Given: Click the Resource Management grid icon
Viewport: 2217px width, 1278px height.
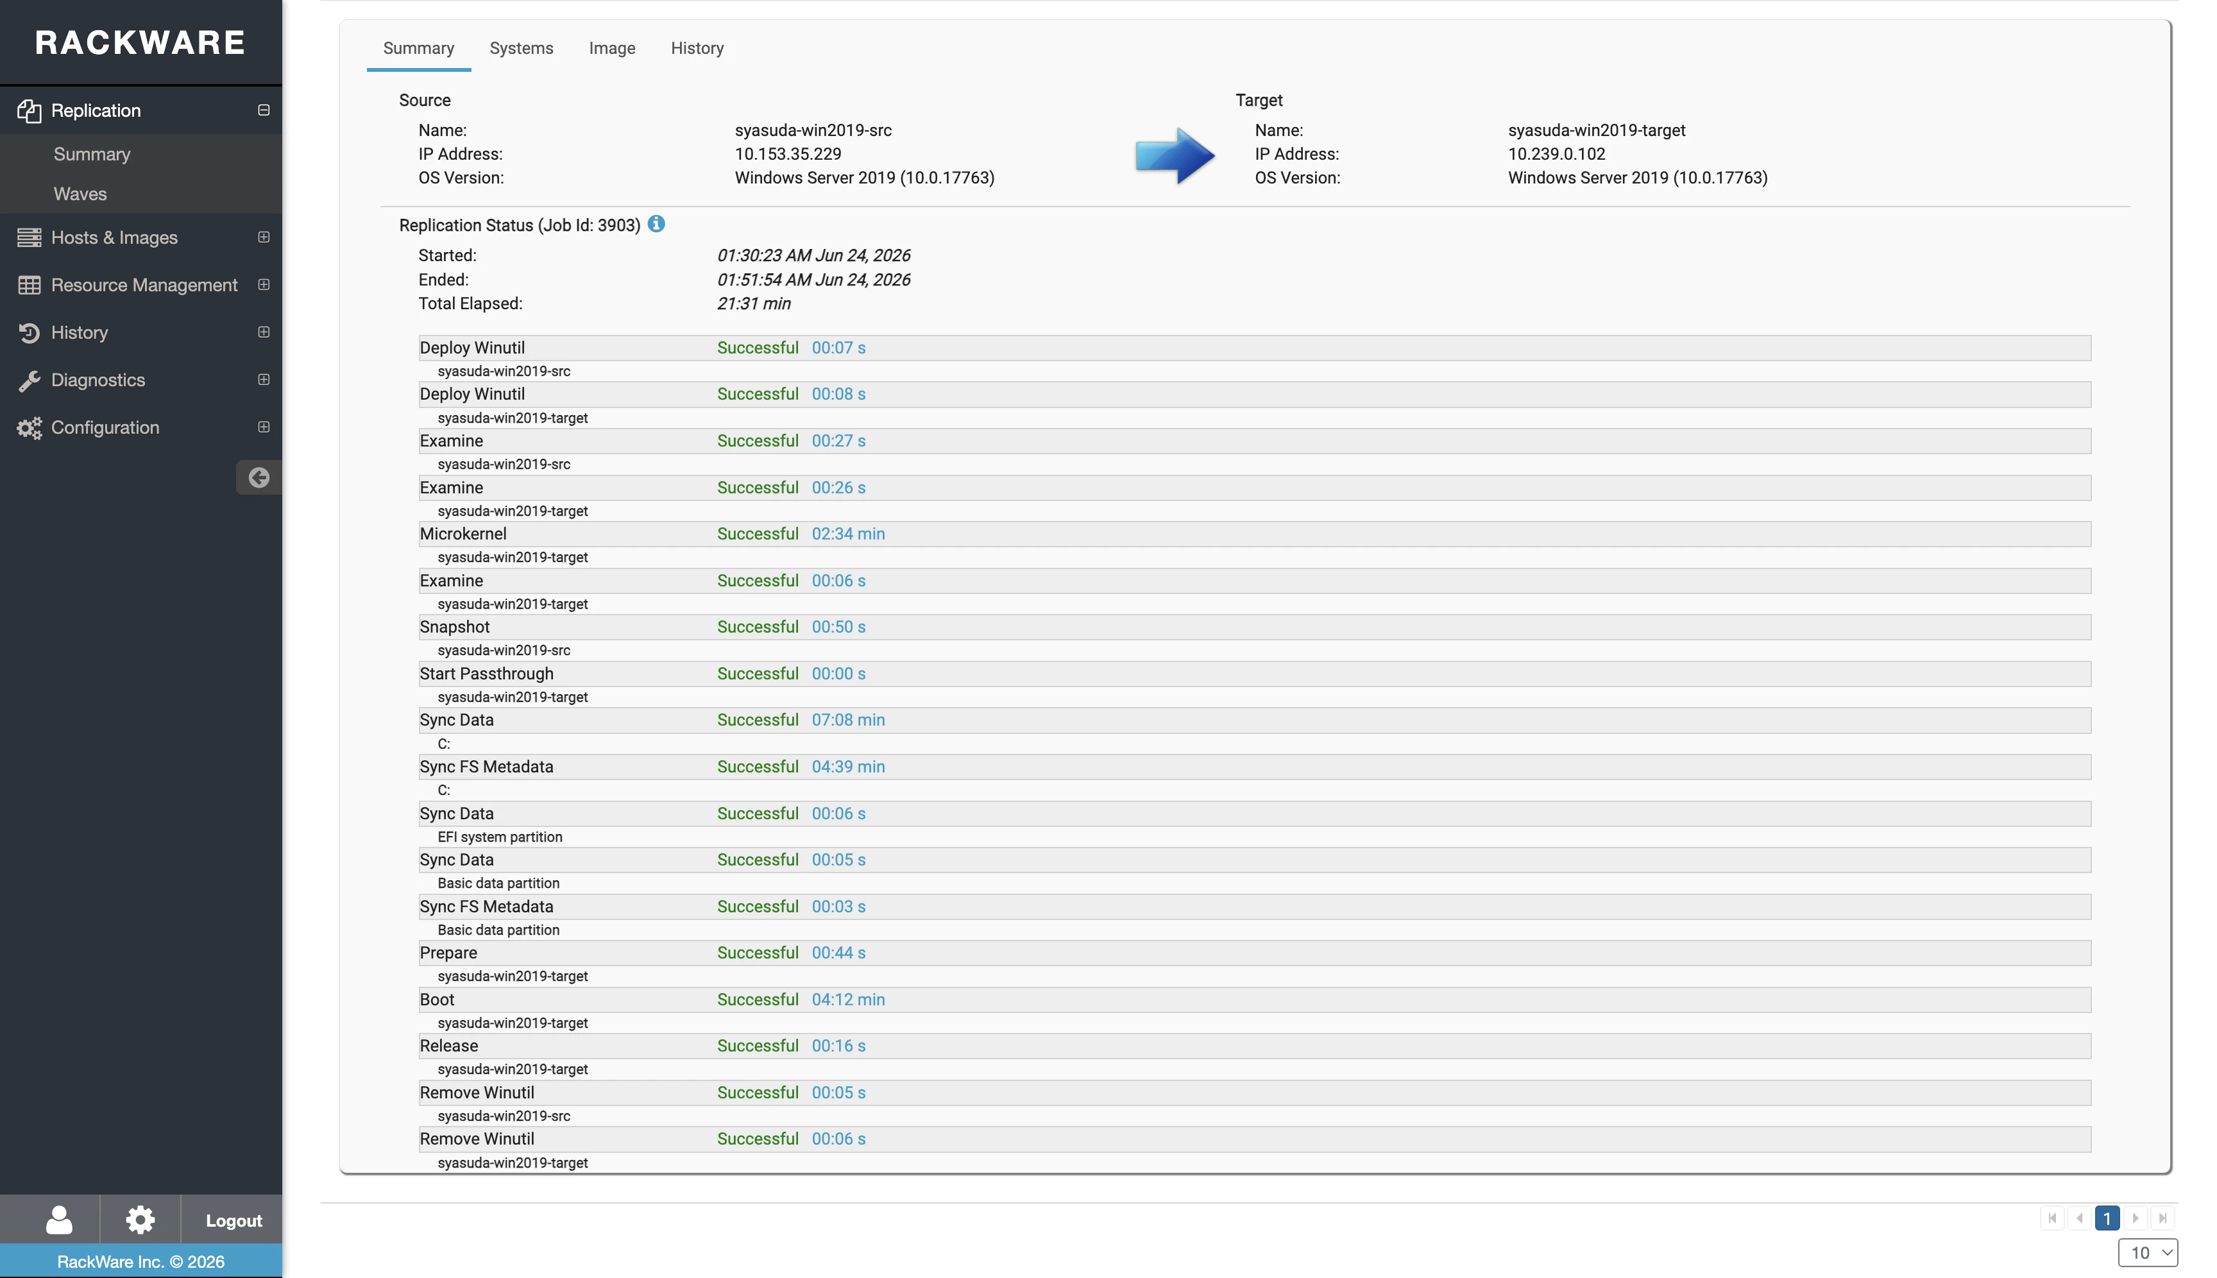Looking at the screenshot, I should tap(29, 285).
